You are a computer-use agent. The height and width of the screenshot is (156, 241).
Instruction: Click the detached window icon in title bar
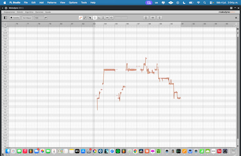pos(231,8)
